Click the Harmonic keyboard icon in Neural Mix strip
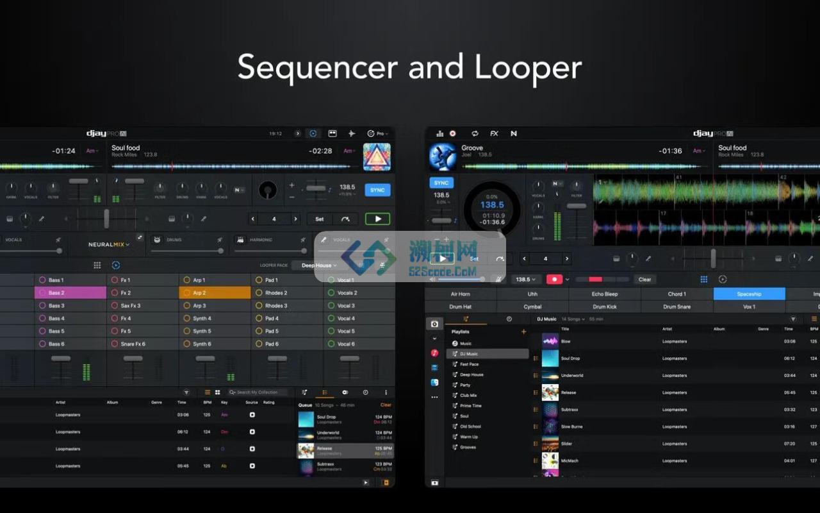Viewport: 820px width, 513px height. [240, 239]
